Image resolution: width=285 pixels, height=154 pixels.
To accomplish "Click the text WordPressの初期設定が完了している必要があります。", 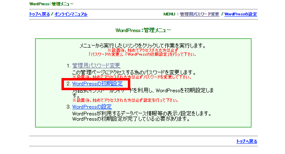I will pyautogui.click(x=131, y=119).
